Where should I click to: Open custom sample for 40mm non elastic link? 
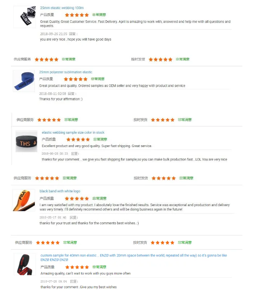pyautogui.click(x=134, y=258)
